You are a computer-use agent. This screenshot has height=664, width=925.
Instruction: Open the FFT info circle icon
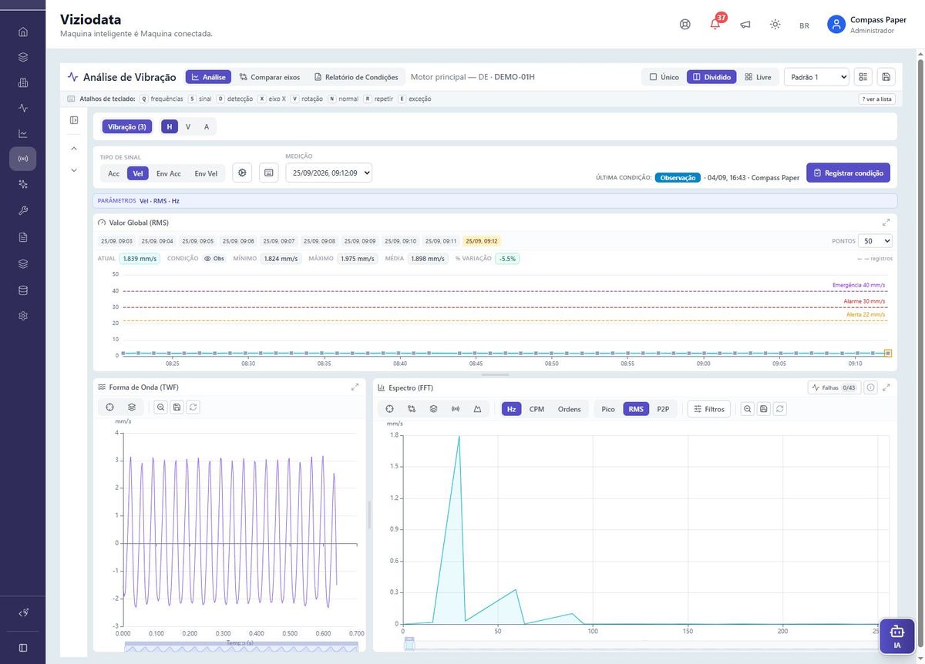click(x=871, y=387)
